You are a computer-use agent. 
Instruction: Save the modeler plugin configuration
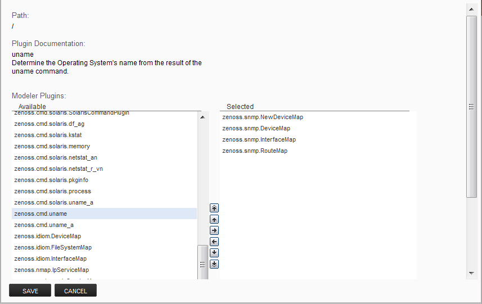(30, 291)
